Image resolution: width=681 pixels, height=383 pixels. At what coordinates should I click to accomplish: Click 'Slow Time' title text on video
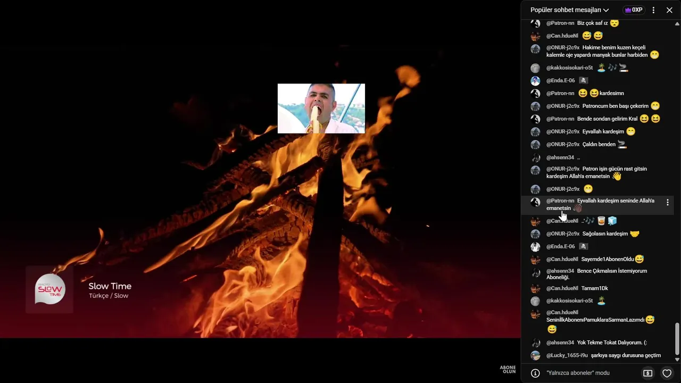click(110, 286)
